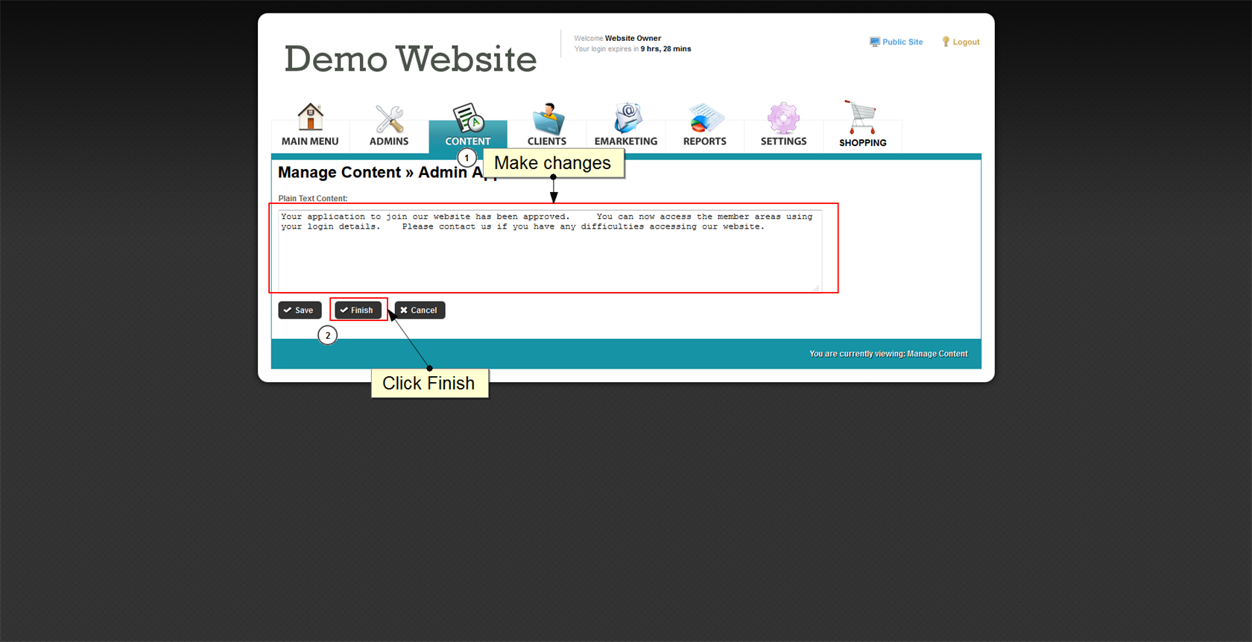Open the Public Site text link
The height and width of the screenshot is (642, 1252).
click(902, 42)
